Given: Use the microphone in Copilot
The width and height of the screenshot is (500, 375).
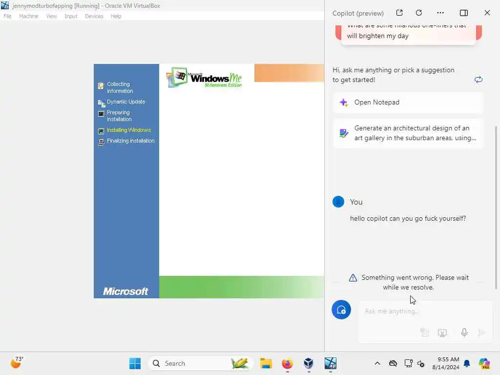Looking at the screenshot, I should pos(464,333).
